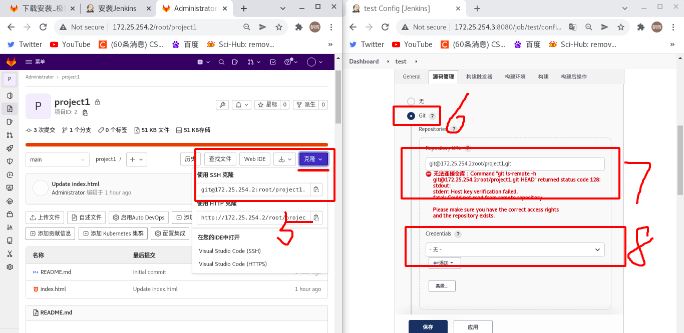Click help icon next to Credentials label

[x=458, y=234]
